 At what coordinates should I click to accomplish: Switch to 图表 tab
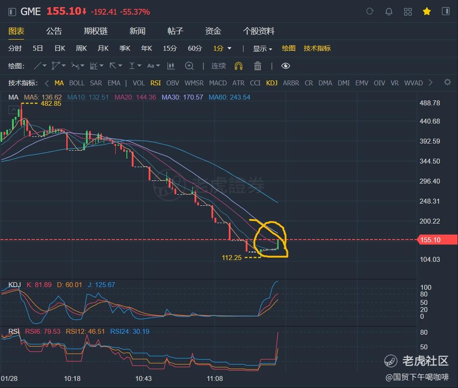click(x=16, y=31)
